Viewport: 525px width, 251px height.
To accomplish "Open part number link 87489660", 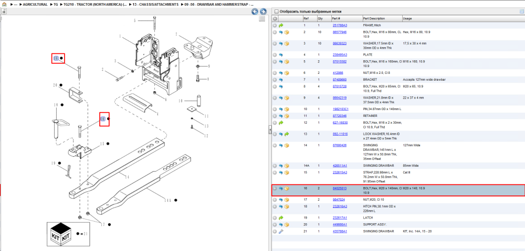I will click(x=340, y=80).
